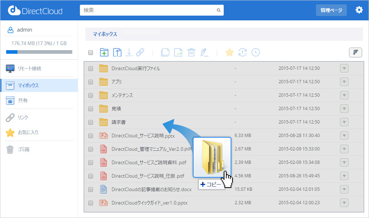This screenshot has height=218, width=369.
Task: Click the PDF icon of DirectCloud_管理マニュアル_Ver2.0.pdf
Action: [x=104, y=149]
